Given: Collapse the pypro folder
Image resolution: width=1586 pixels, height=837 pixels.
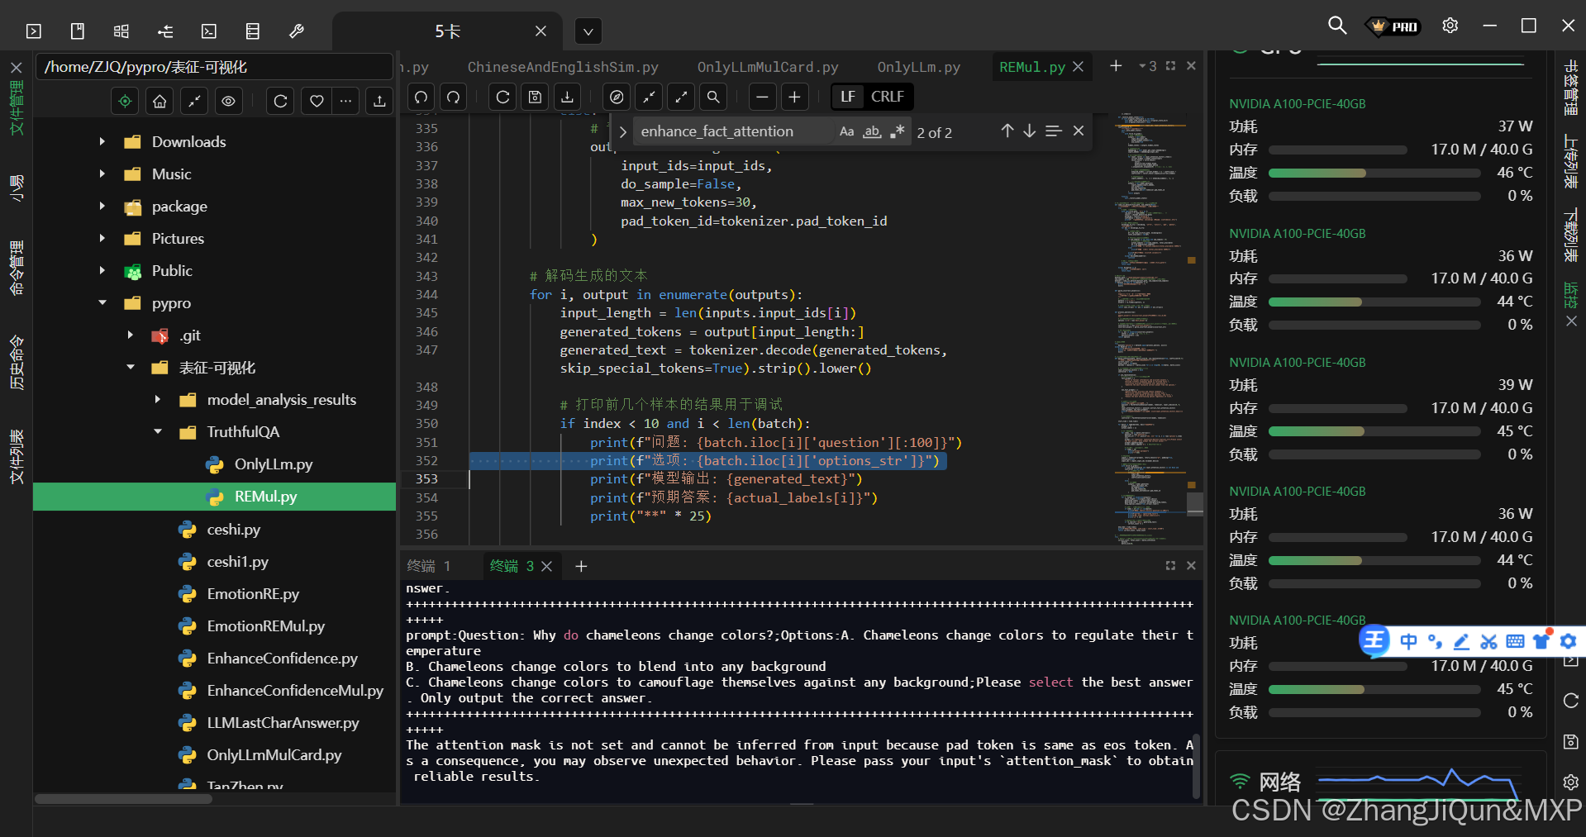Looking at the screenshot, I should 102,303.
